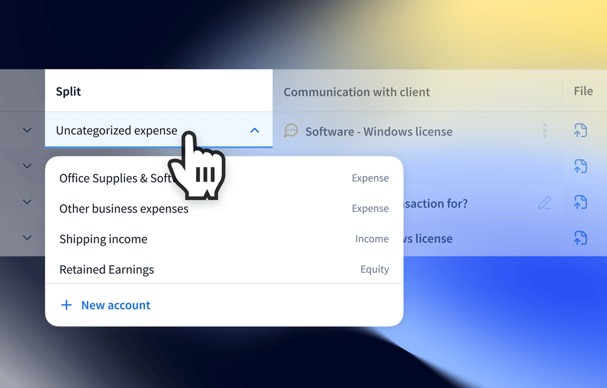Click the file upload icon in the first row
The image size is (607, 388).
580,130
